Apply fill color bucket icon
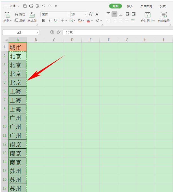Image resolution: width=173 pixels, height=192 pixels. [80, 21]
